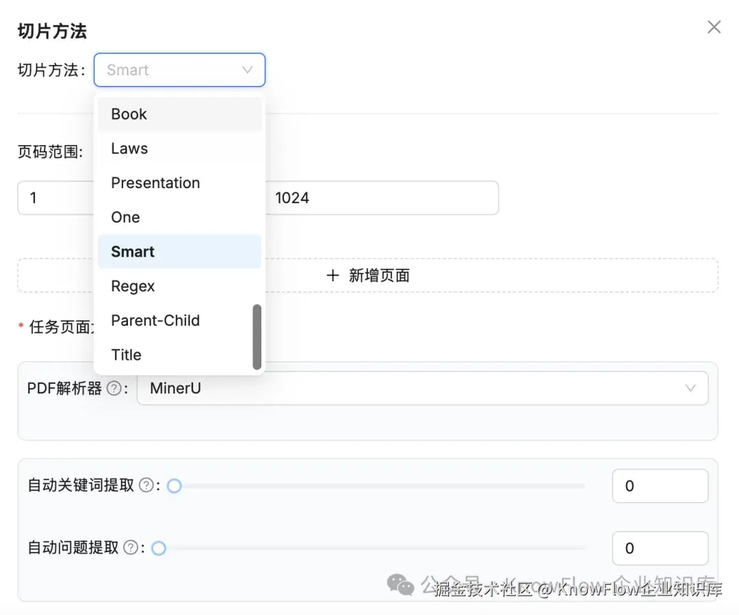This screenshot has height=615, width=739.
Task: Click the chevron on the MinerU selector
Action: [691, 388]
